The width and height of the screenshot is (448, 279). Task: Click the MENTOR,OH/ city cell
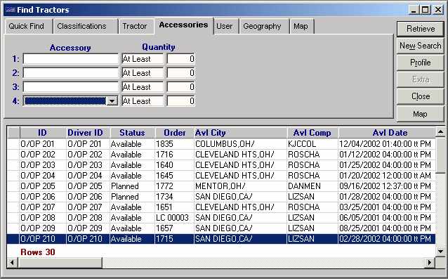[240, 186]
